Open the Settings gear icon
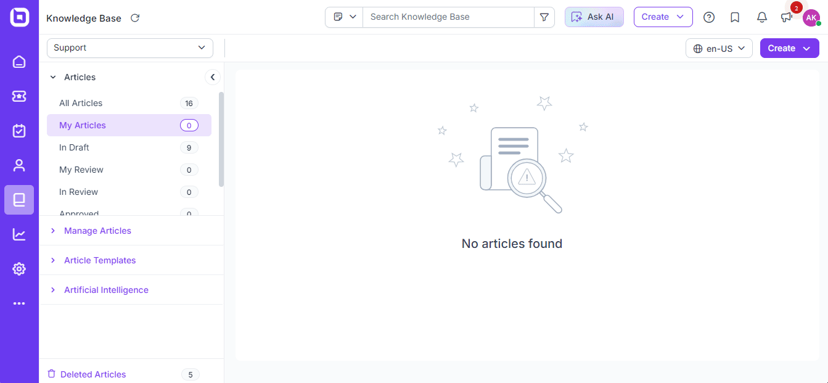The image size is (828, 383). point(19,269)
